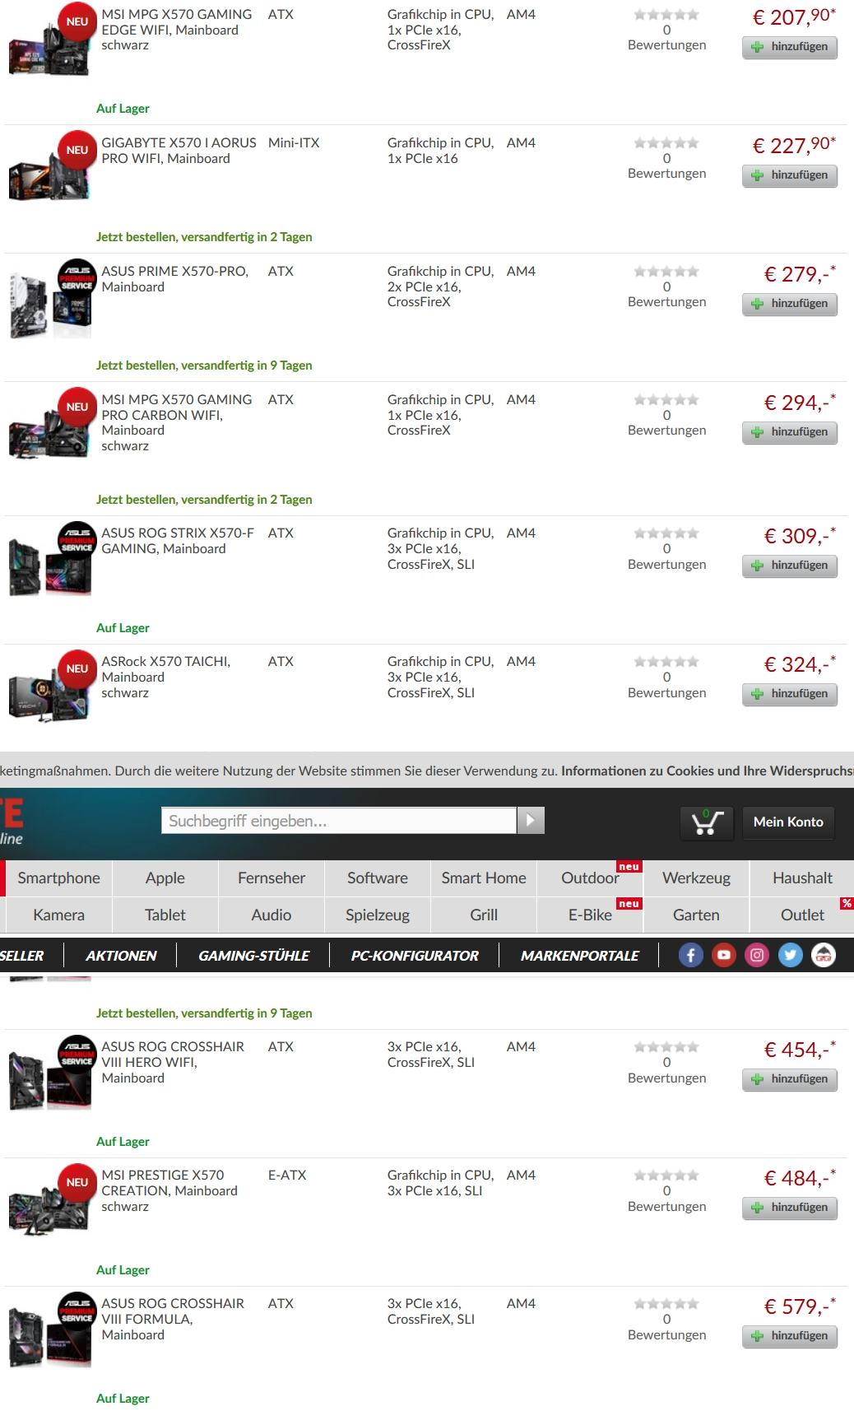The image size is (854, 1411).
Task: Add ASUS ROG Crosshair VIII Formula to cart
Action: point(790,1336)
